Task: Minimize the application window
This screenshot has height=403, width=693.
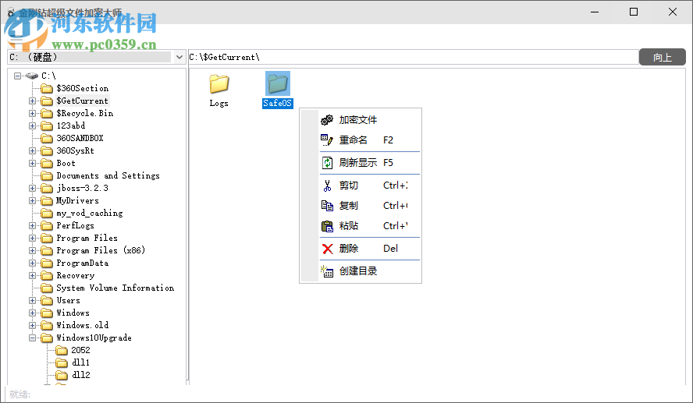Action: (595, 12)
